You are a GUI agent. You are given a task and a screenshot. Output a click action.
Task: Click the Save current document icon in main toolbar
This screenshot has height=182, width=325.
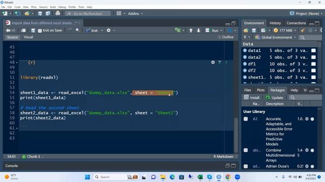(x=40, y=14)
